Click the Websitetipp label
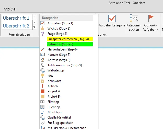This screenshot has height=129, width=163. point(56,70)
